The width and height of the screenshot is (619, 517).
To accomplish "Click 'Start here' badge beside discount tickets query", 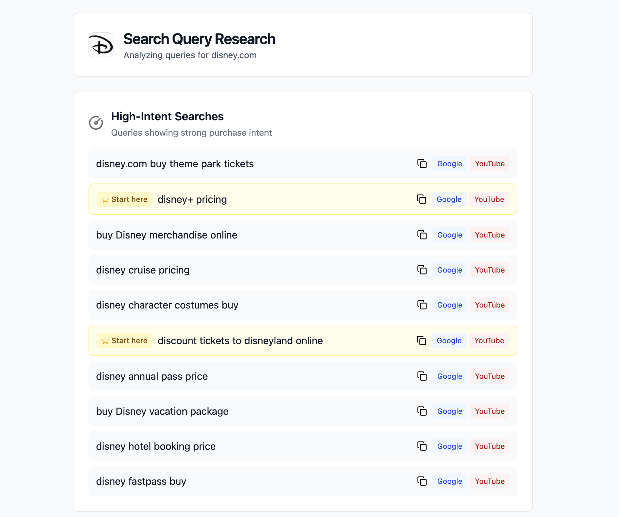I will pyautogui.click(x=124, y=340).
